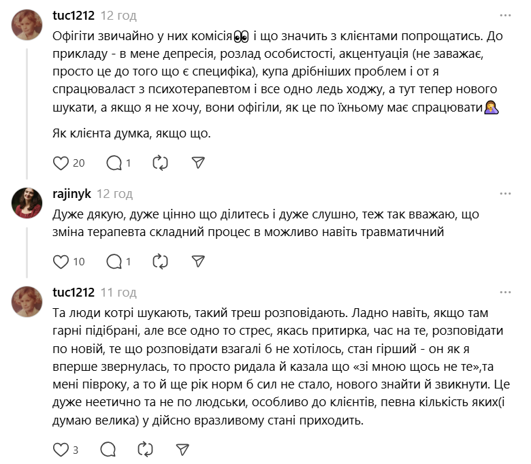This screenshot has width=531, height=464.
Task: Click tuc1212's avatar on the top comment
Action: click(x=28, y=25)
